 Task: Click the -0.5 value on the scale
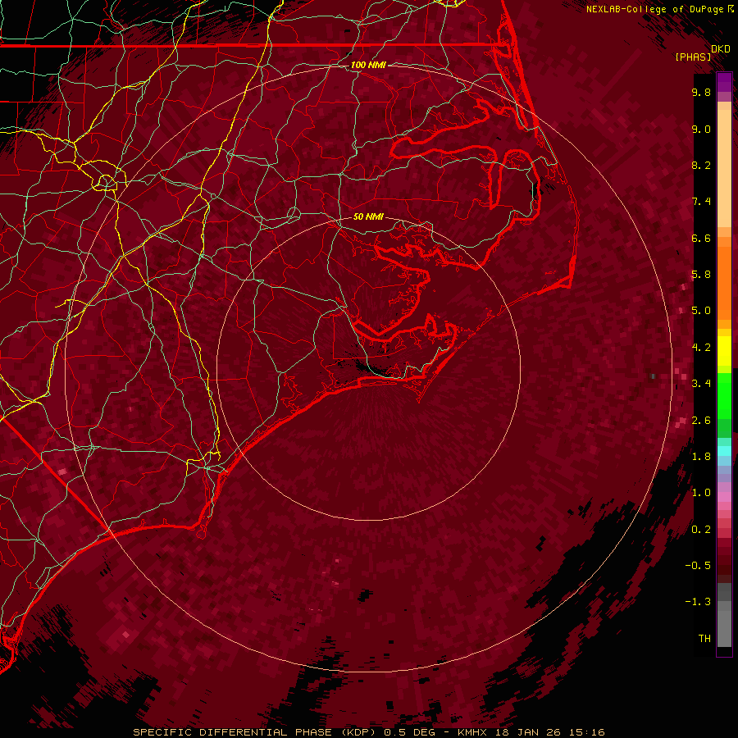tap(698, 566)
